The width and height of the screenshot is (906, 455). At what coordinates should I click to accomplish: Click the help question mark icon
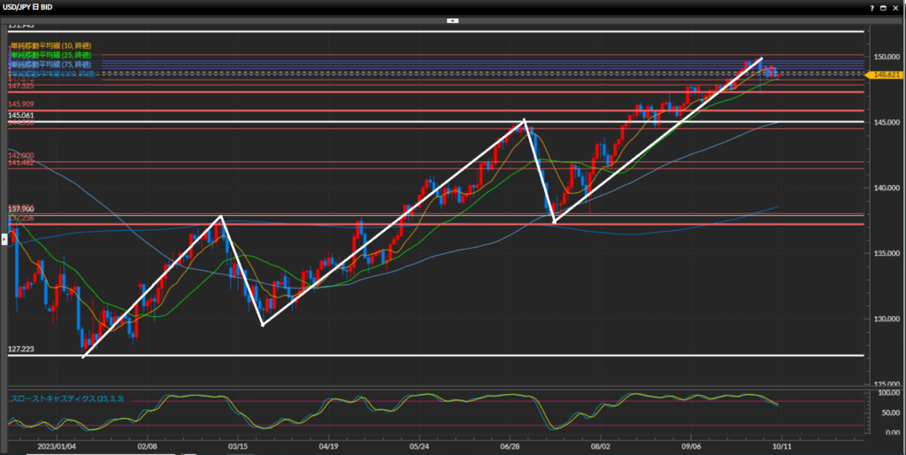click(872, 7)
